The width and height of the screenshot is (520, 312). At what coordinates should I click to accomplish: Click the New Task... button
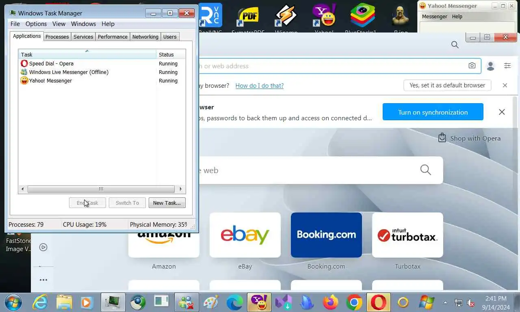(167, 203)
